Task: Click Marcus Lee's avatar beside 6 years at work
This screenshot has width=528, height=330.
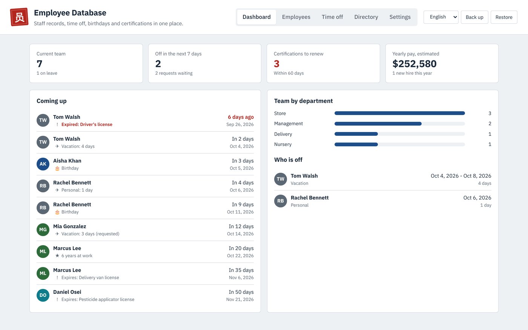Action: click(43, 252)
